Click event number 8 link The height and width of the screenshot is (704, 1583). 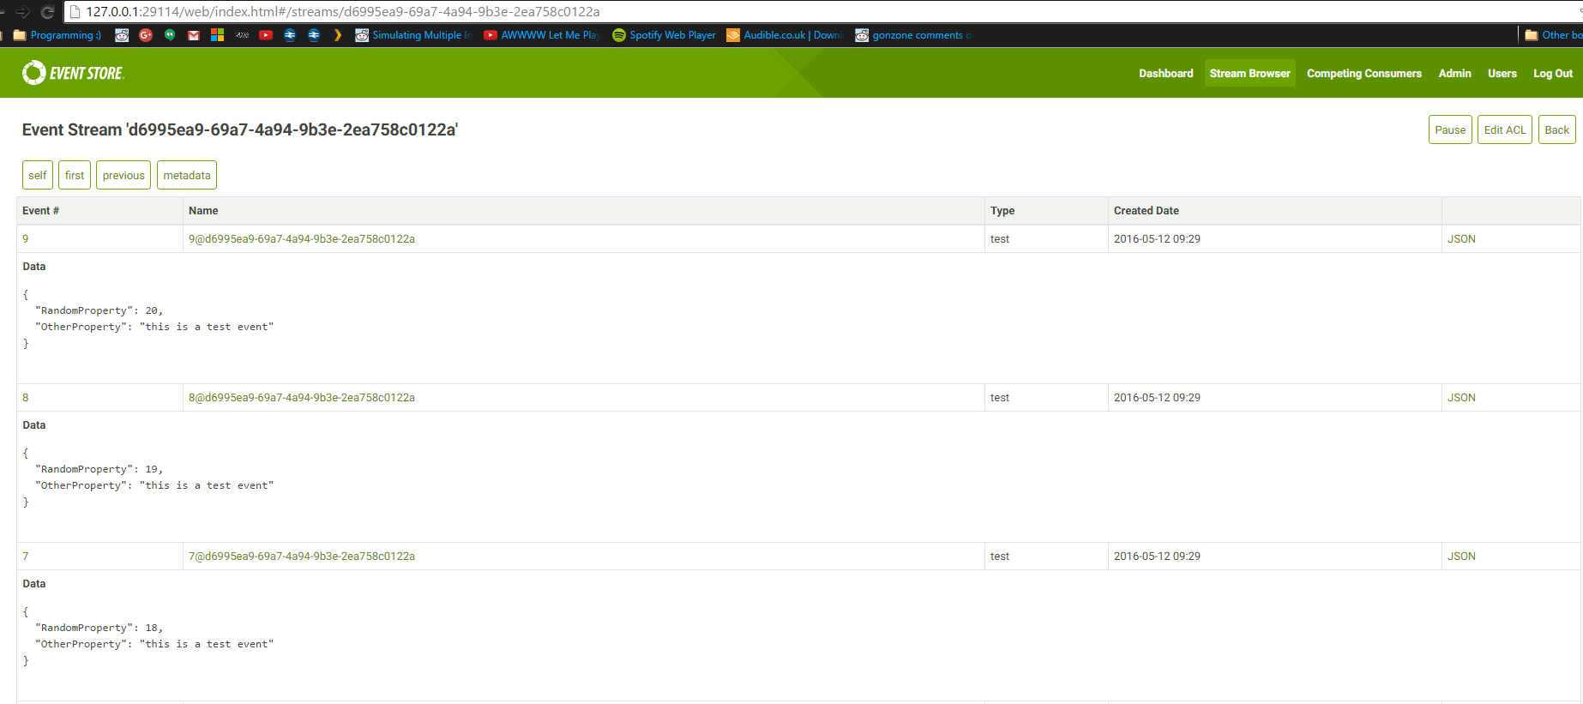[26, 398]
